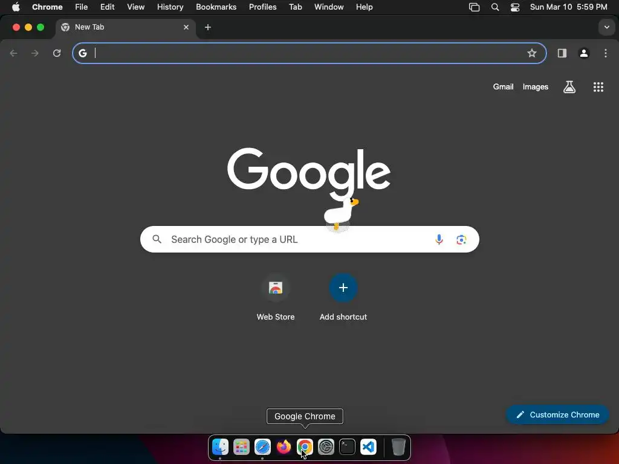The width and height of the screenshot is (619, 464).
Task: Open the Window menu
Action: tap(329, 7)
